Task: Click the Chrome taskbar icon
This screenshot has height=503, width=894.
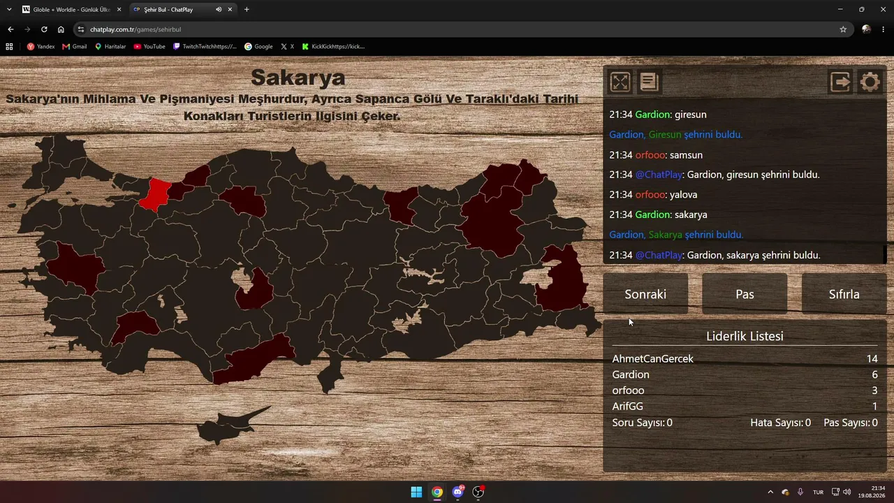Action: [x=437, y=492]
